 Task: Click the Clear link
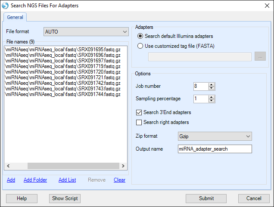pyautogui.click(x=119, y=180)
